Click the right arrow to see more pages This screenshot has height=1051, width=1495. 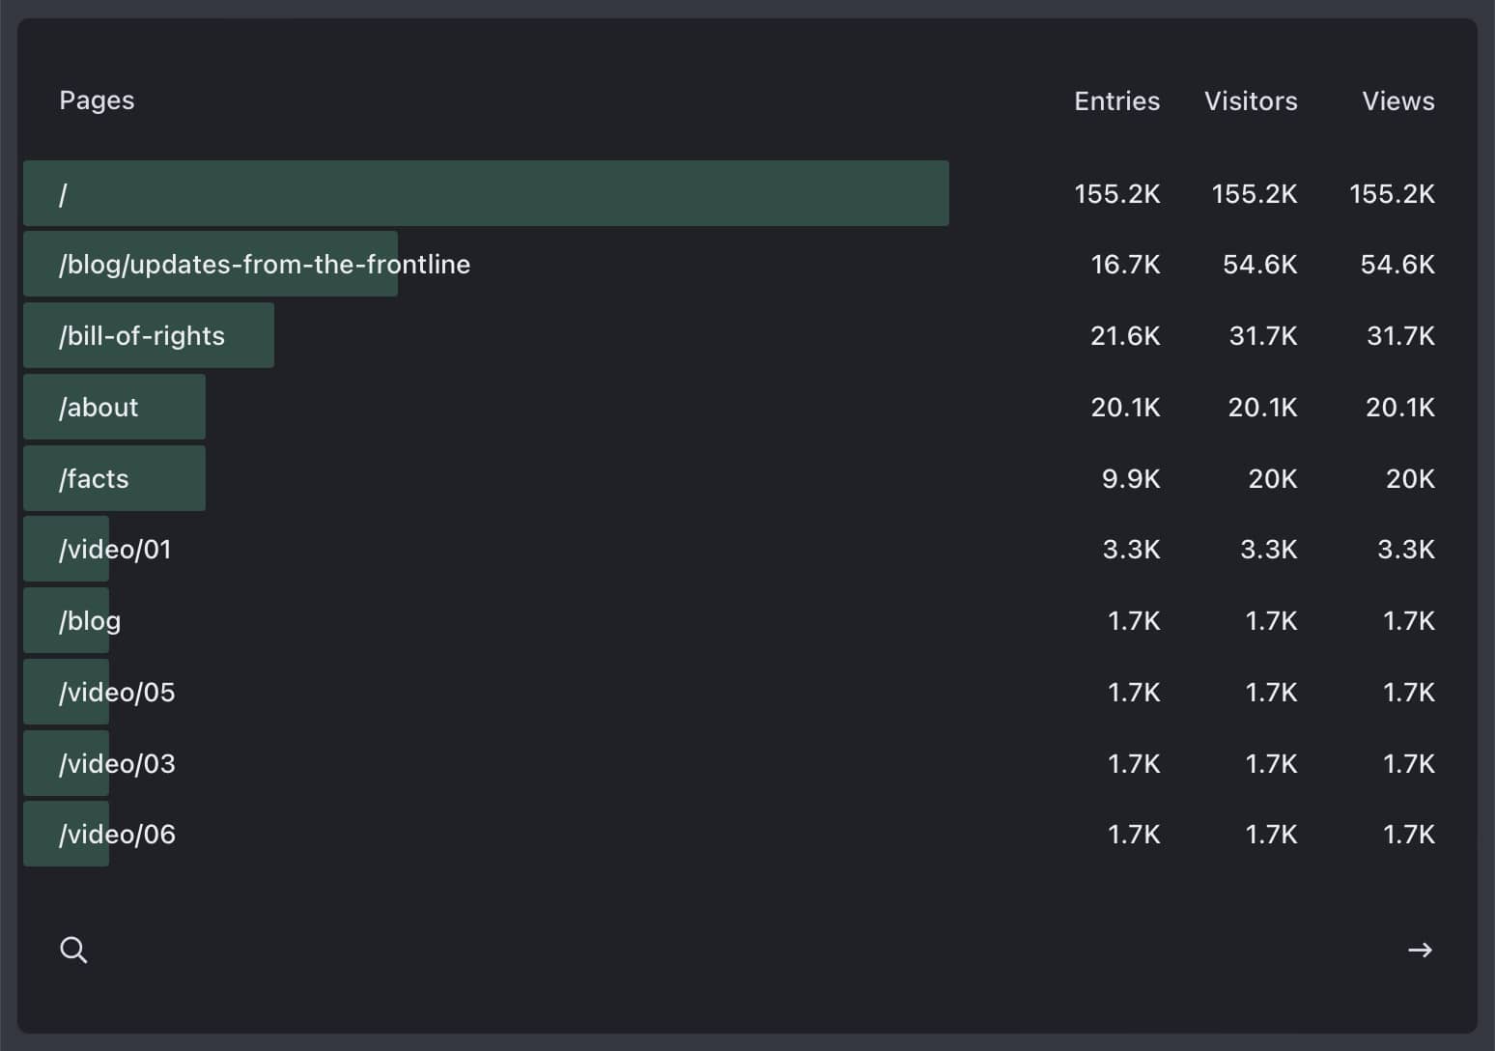click(x=1420, y=951)
